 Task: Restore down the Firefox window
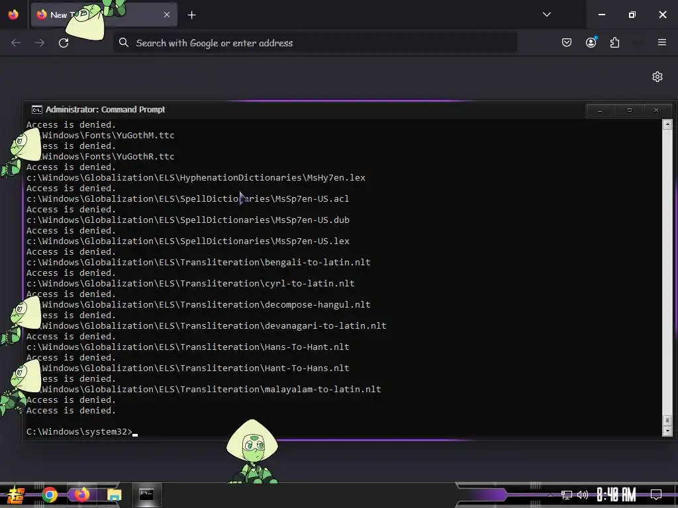(632, 15)
